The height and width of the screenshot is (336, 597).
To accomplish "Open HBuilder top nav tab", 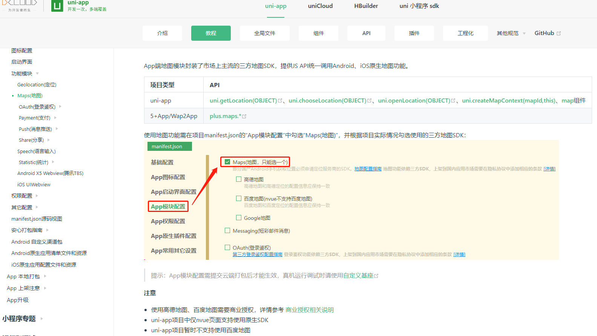I will point(366,6).
